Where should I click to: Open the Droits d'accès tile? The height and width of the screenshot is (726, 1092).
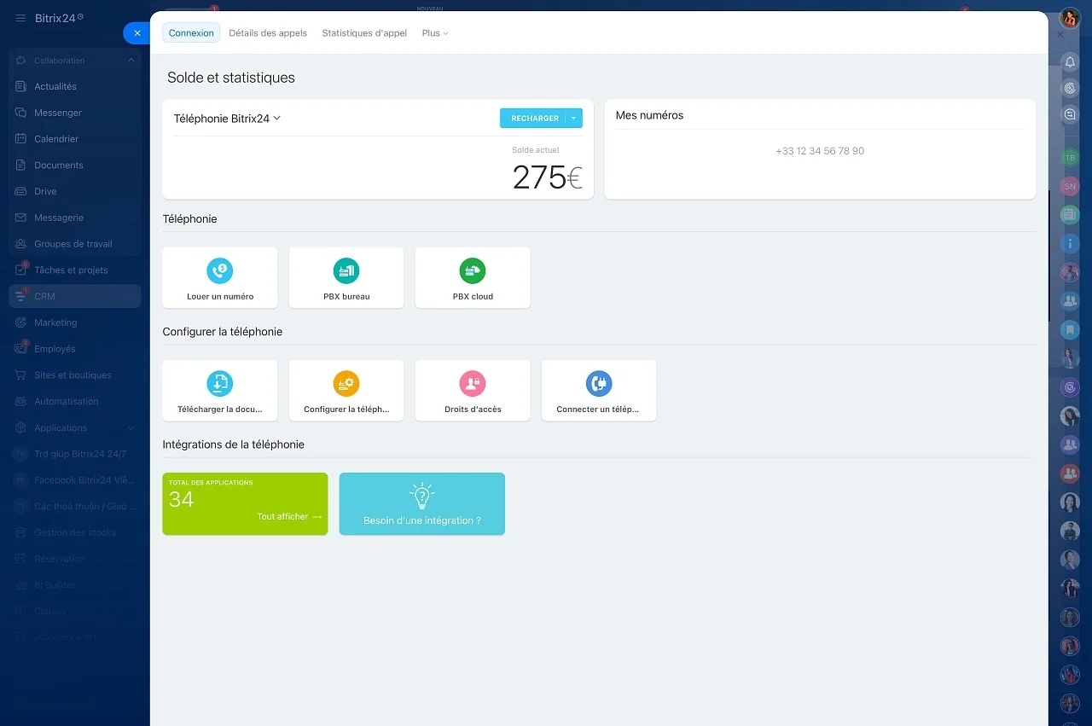pyautogui.click(x=473, y=390)
